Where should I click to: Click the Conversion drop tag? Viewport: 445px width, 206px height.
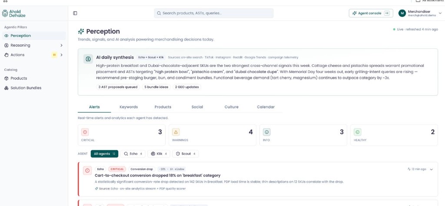[142, 169]
